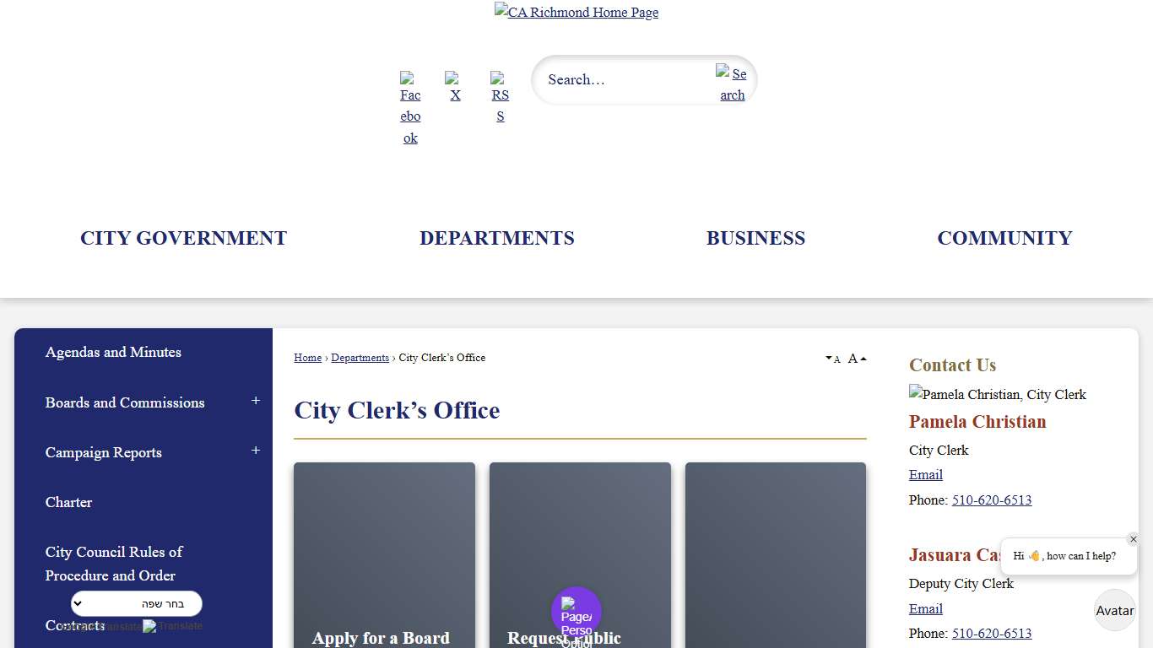Dismiss the chat greeting popup
Viewport: 1153px width, 648px height.
1134,539
